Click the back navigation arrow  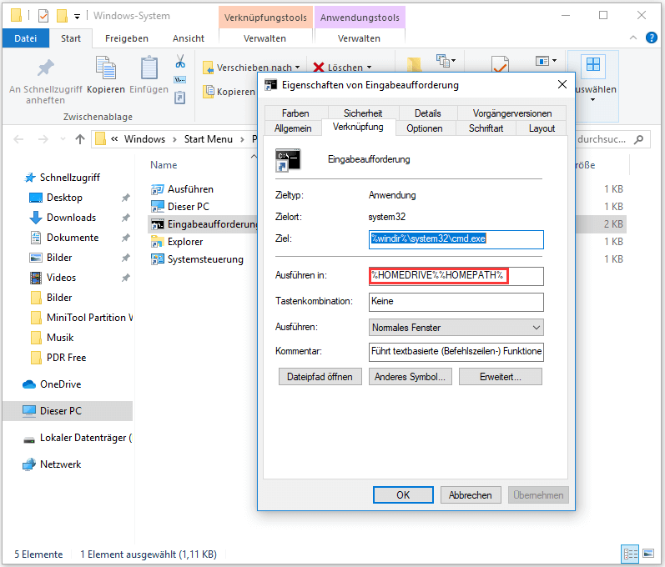coord(18,139)
